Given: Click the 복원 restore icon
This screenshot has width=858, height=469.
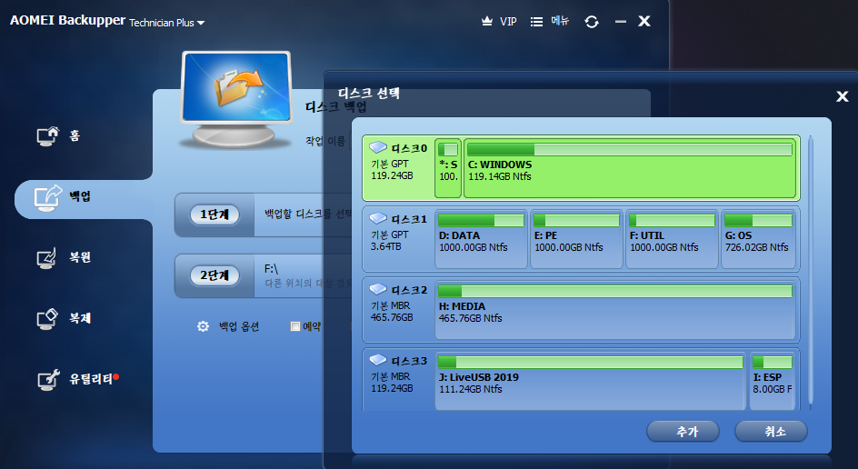Looking at the screenshot, I should coord(47,258).
